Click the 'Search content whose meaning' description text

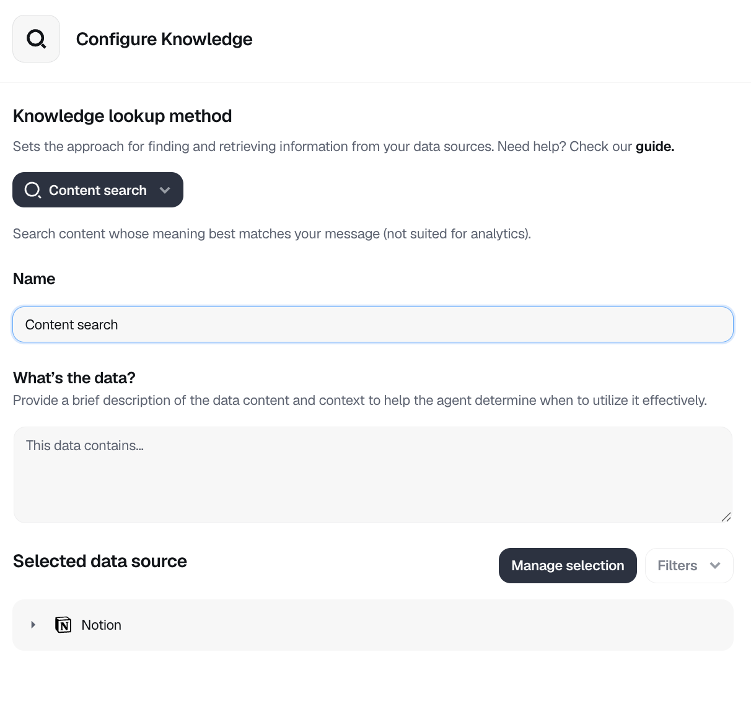pos(271,233)
